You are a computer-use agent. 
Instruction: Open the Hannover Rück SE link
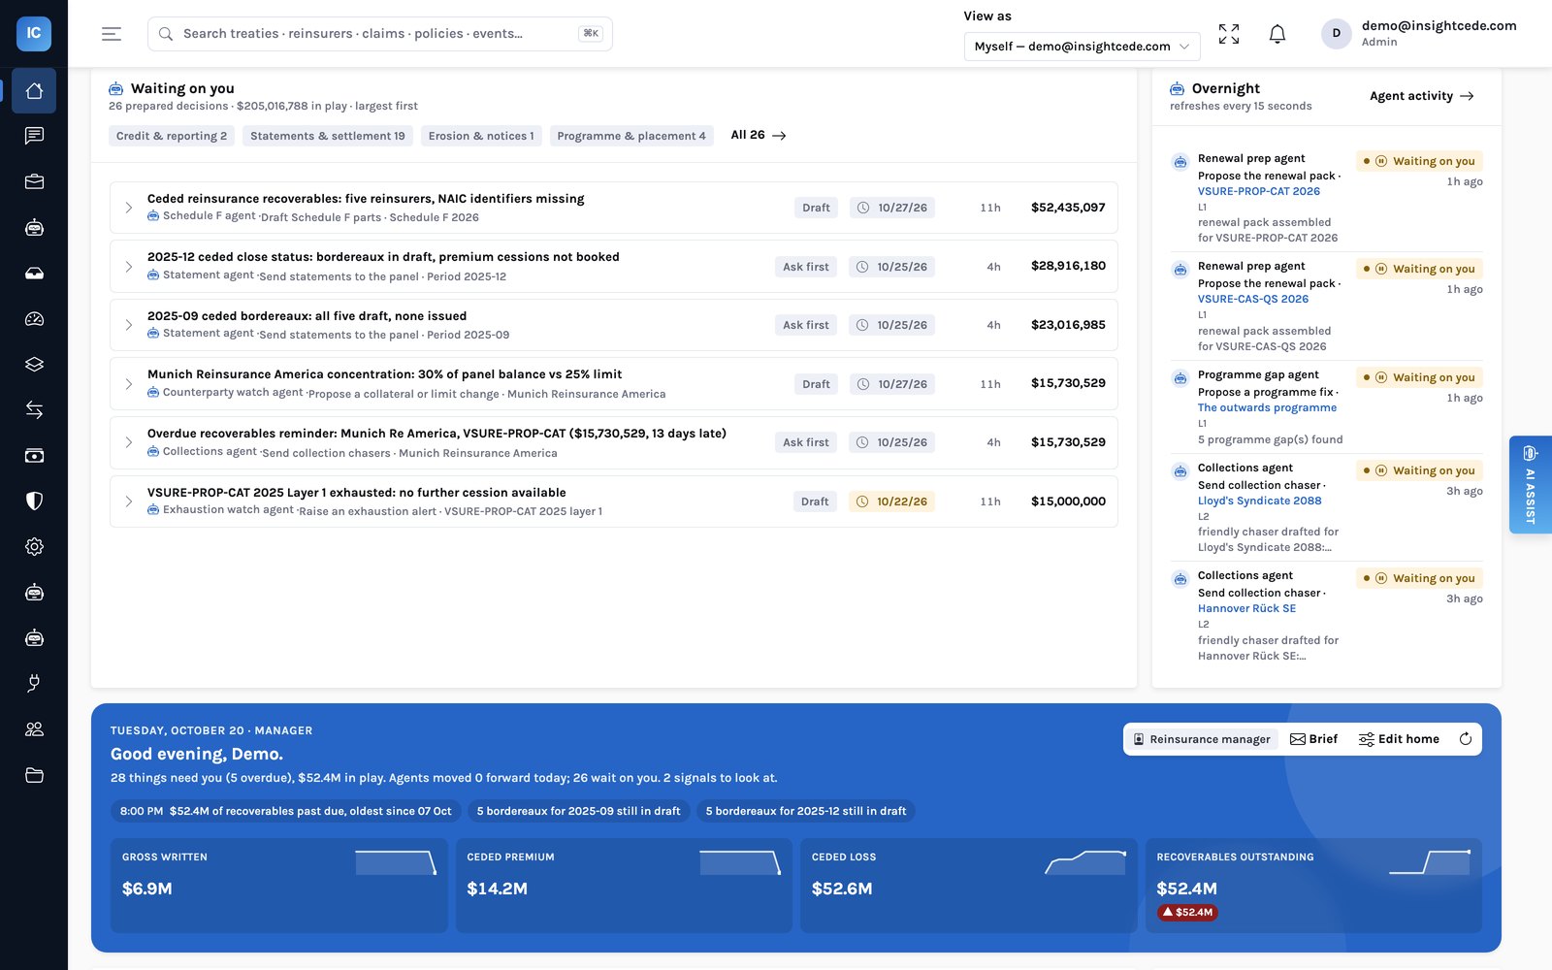(1246, 608)
